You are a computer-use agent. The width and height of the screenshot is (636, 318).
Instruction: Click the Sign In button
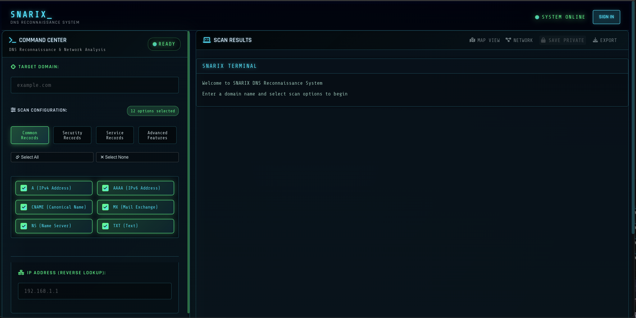pos(607,17)
